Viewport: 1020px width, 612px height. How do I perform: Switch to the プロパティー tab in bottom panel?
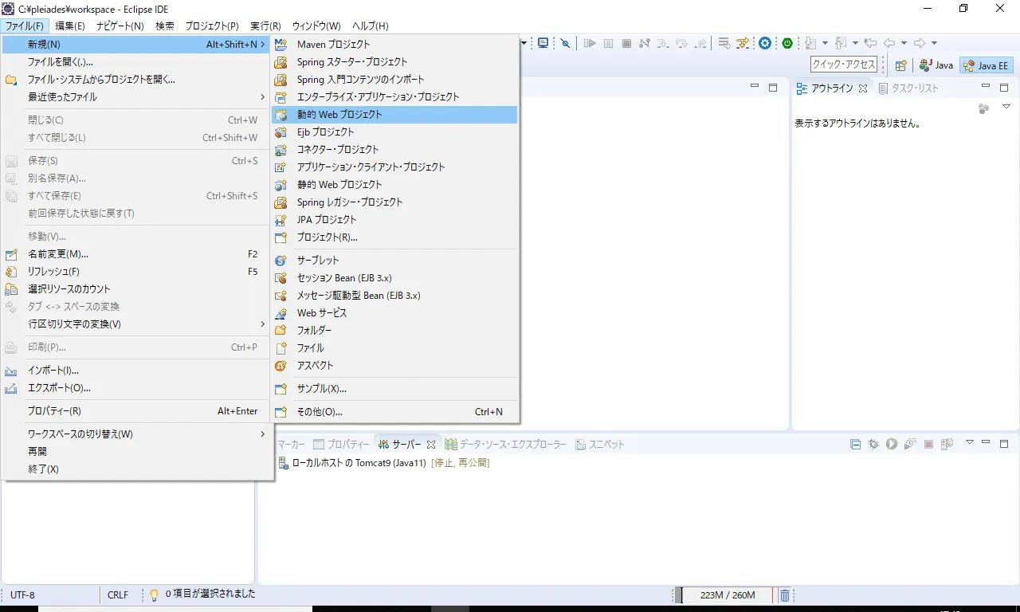(342, 445)
